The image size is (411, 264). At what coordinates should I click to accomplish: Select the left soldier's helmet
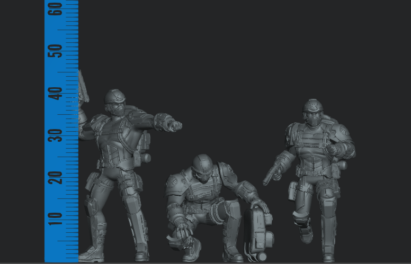coord(115,98)
